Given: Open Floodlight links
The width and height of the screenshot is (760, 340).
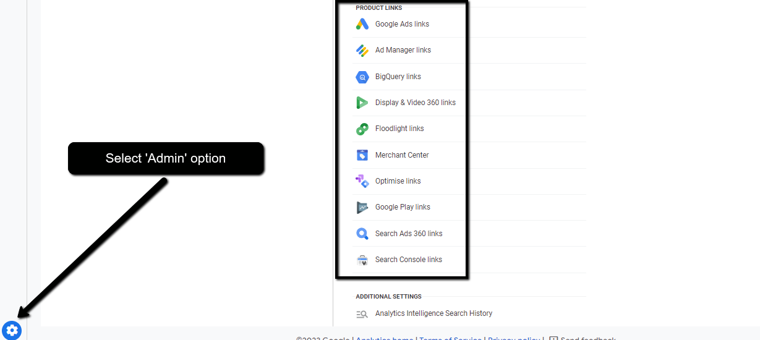Looking at the screenshot, I should coord(399,129).
